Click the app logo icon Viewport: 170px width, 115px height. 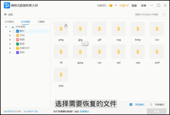(x=7, y=5)
